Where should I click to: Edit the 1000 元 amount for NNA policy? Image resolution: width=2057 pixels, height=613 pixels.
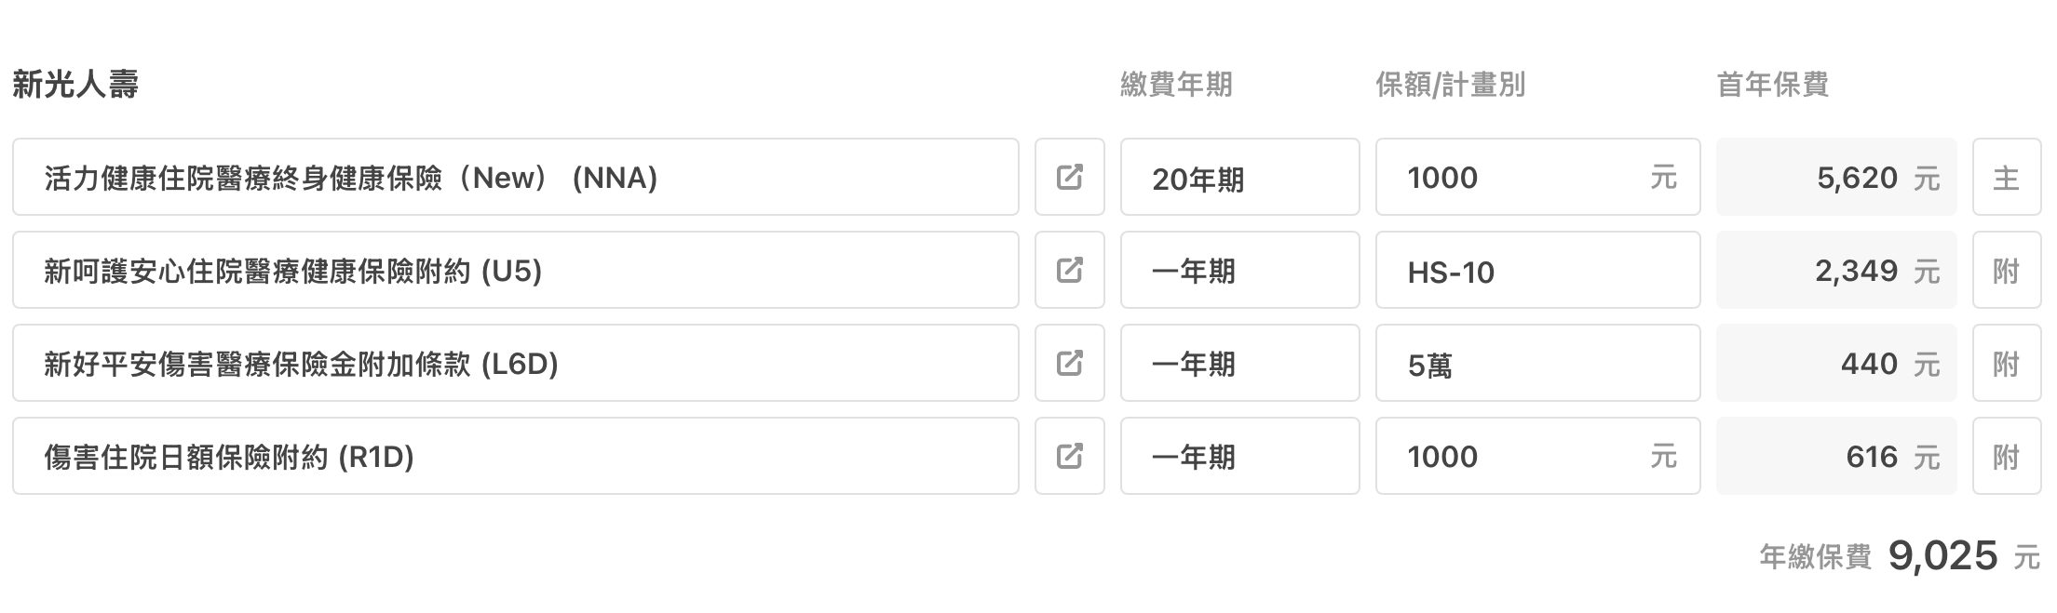click(x=1537, y=177)
